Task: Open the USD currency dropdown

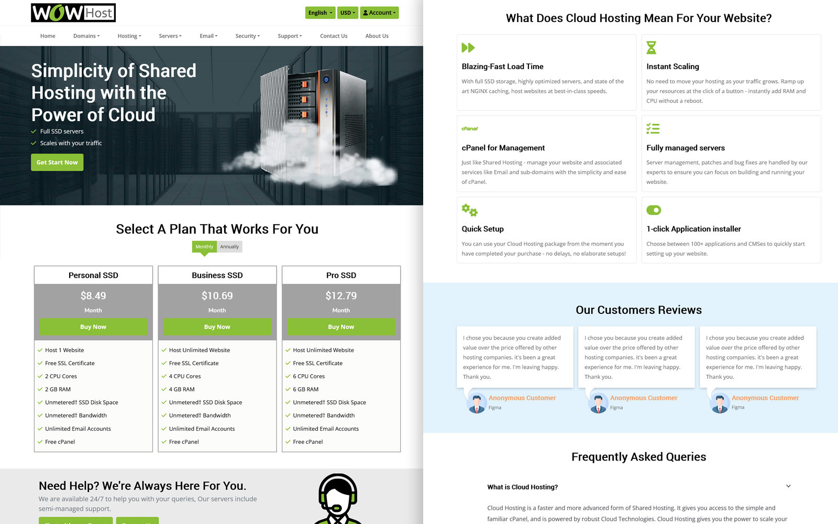Action: tap(347, 12)
